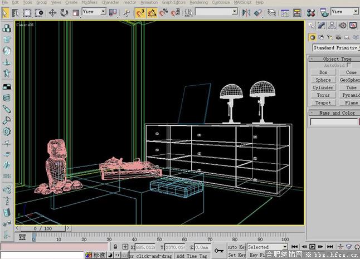This screenshot has width=360, height=259.
Task: Click reactor Soft Body Collection ball icon
Action: 7,51
